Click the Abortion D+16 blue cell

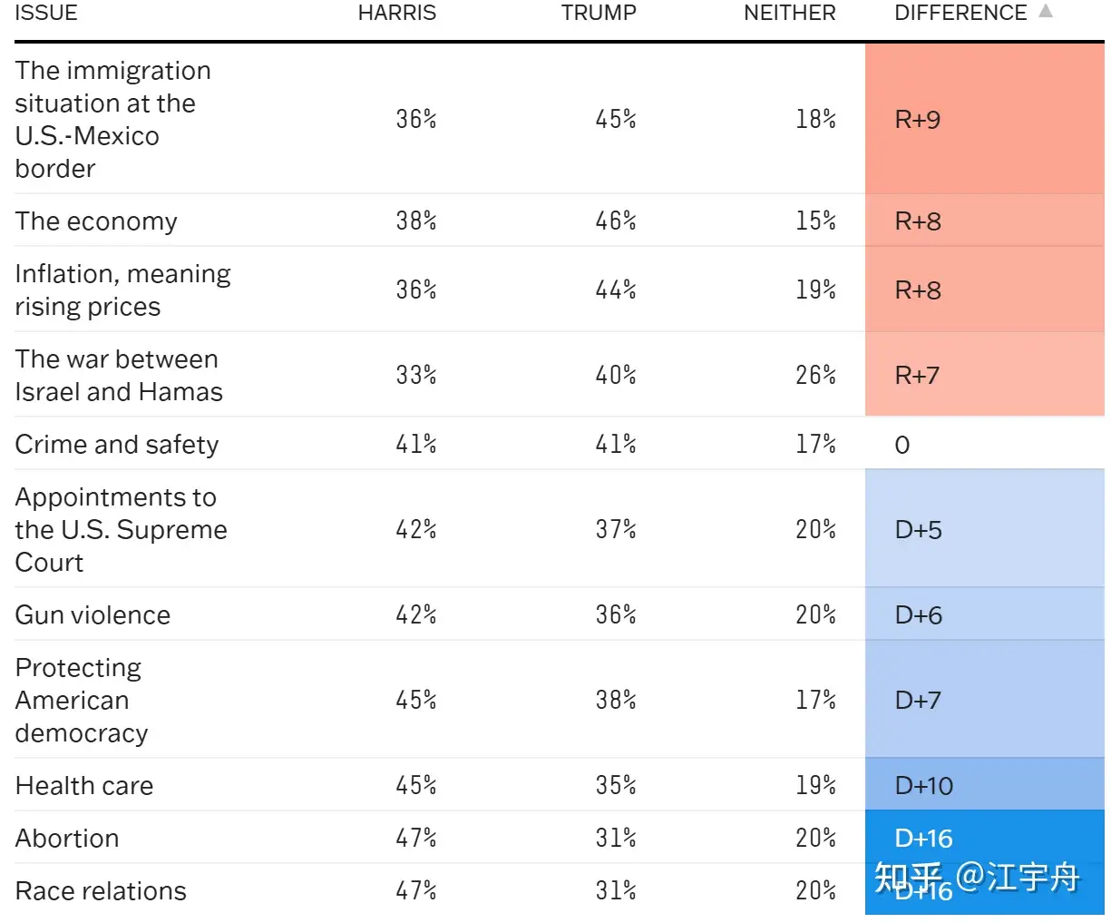coord(984,836)
